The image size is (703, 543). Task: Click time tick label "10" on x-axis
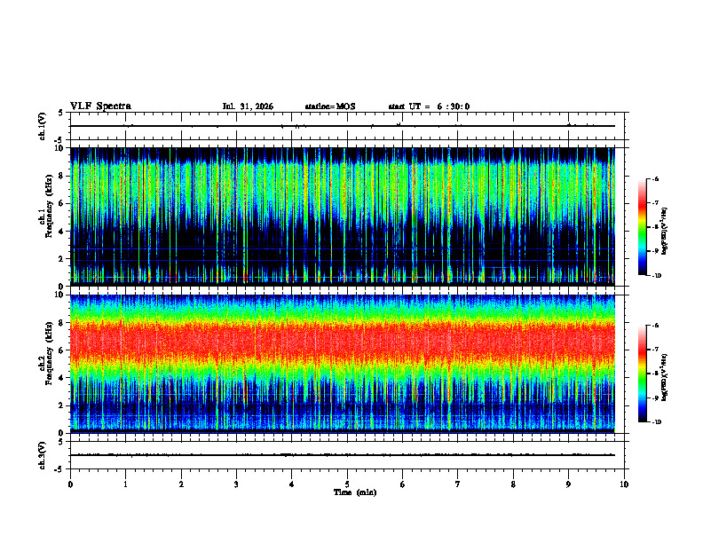pos(624,484)
